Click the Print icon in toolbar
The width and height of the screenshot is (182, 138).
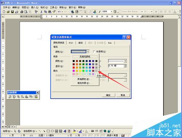(22, 12)
